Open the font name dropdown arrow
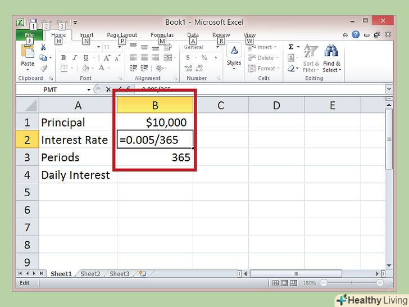 tap(98, 47)
